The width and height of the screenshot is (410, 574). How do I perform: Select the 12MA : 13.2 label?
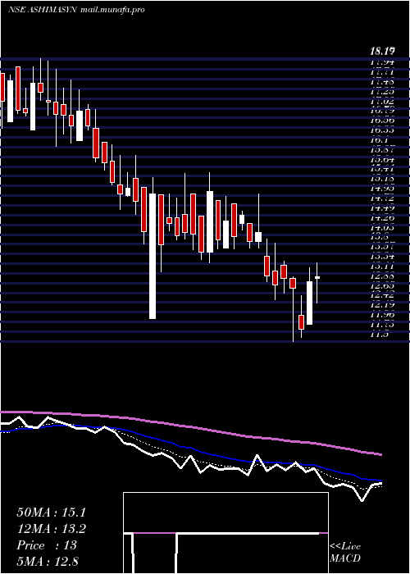(52, 529)
